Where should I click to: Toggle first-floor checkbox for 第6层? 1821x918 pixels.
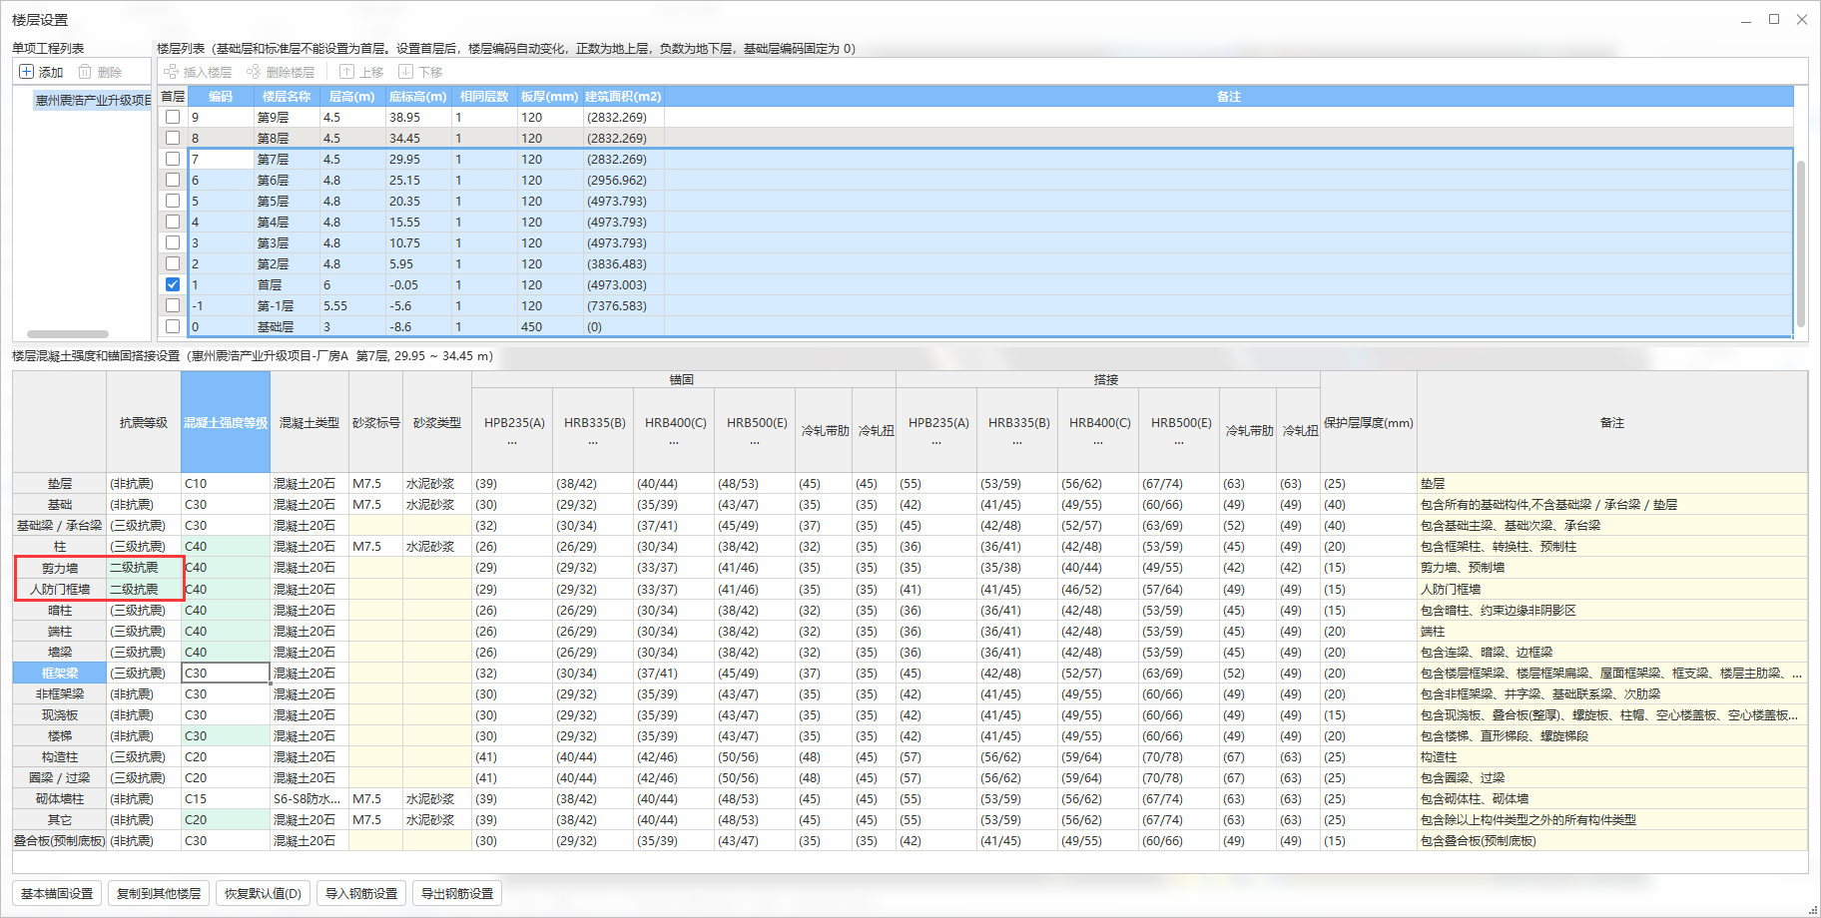click(173, 180)
